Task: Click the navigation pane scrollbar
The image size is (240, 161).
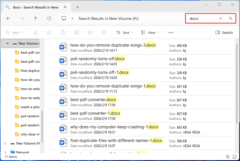Action: (42, 127)
